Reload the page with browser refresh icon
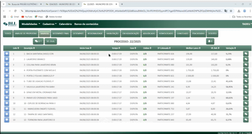Viewport: 252px width, 134px height. pos(15,11)
